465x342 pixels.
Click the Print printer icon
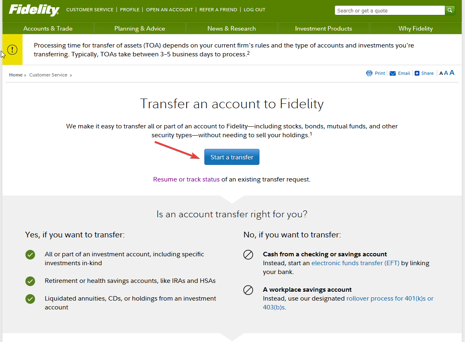point(369,73)
